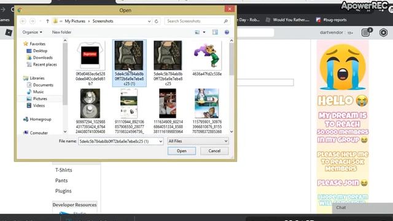393x221 pixels.
Task: Open the Roblox messages icon with badge
Action: 367,32
